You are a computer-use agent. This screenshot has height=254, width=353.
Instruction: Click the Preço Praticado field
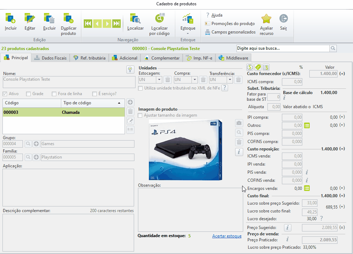320,240
